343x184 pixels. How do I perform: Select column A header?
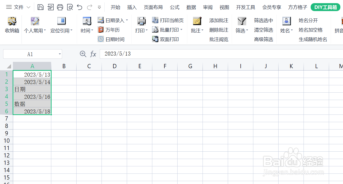click(32, 66)
